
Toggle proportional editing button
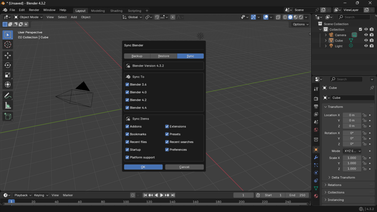click(173, 17)
